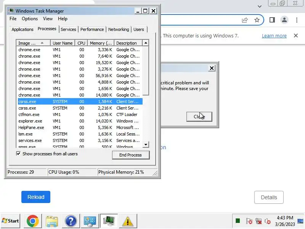Viewport: 305px width, 229px height.
Task: Close the critical problem dialog with X
Action: [x=212, y=68]
